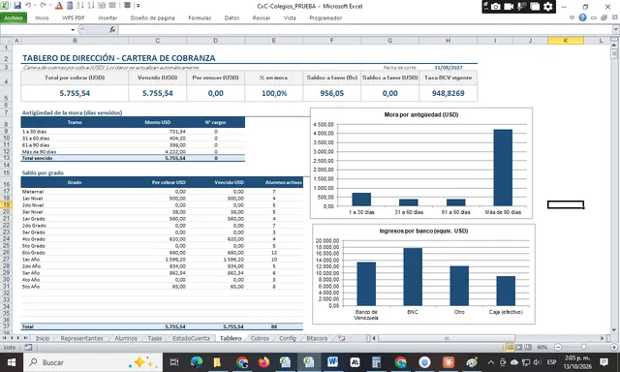Open the Undo history dropdown arrow
620x372 pixels.
35,6
